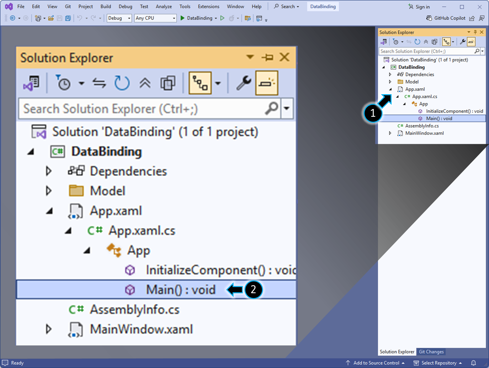Open Properties wrench in docked Solution Explorer toolbar
Screen dimensions: 489x368
tap(462, 42)
